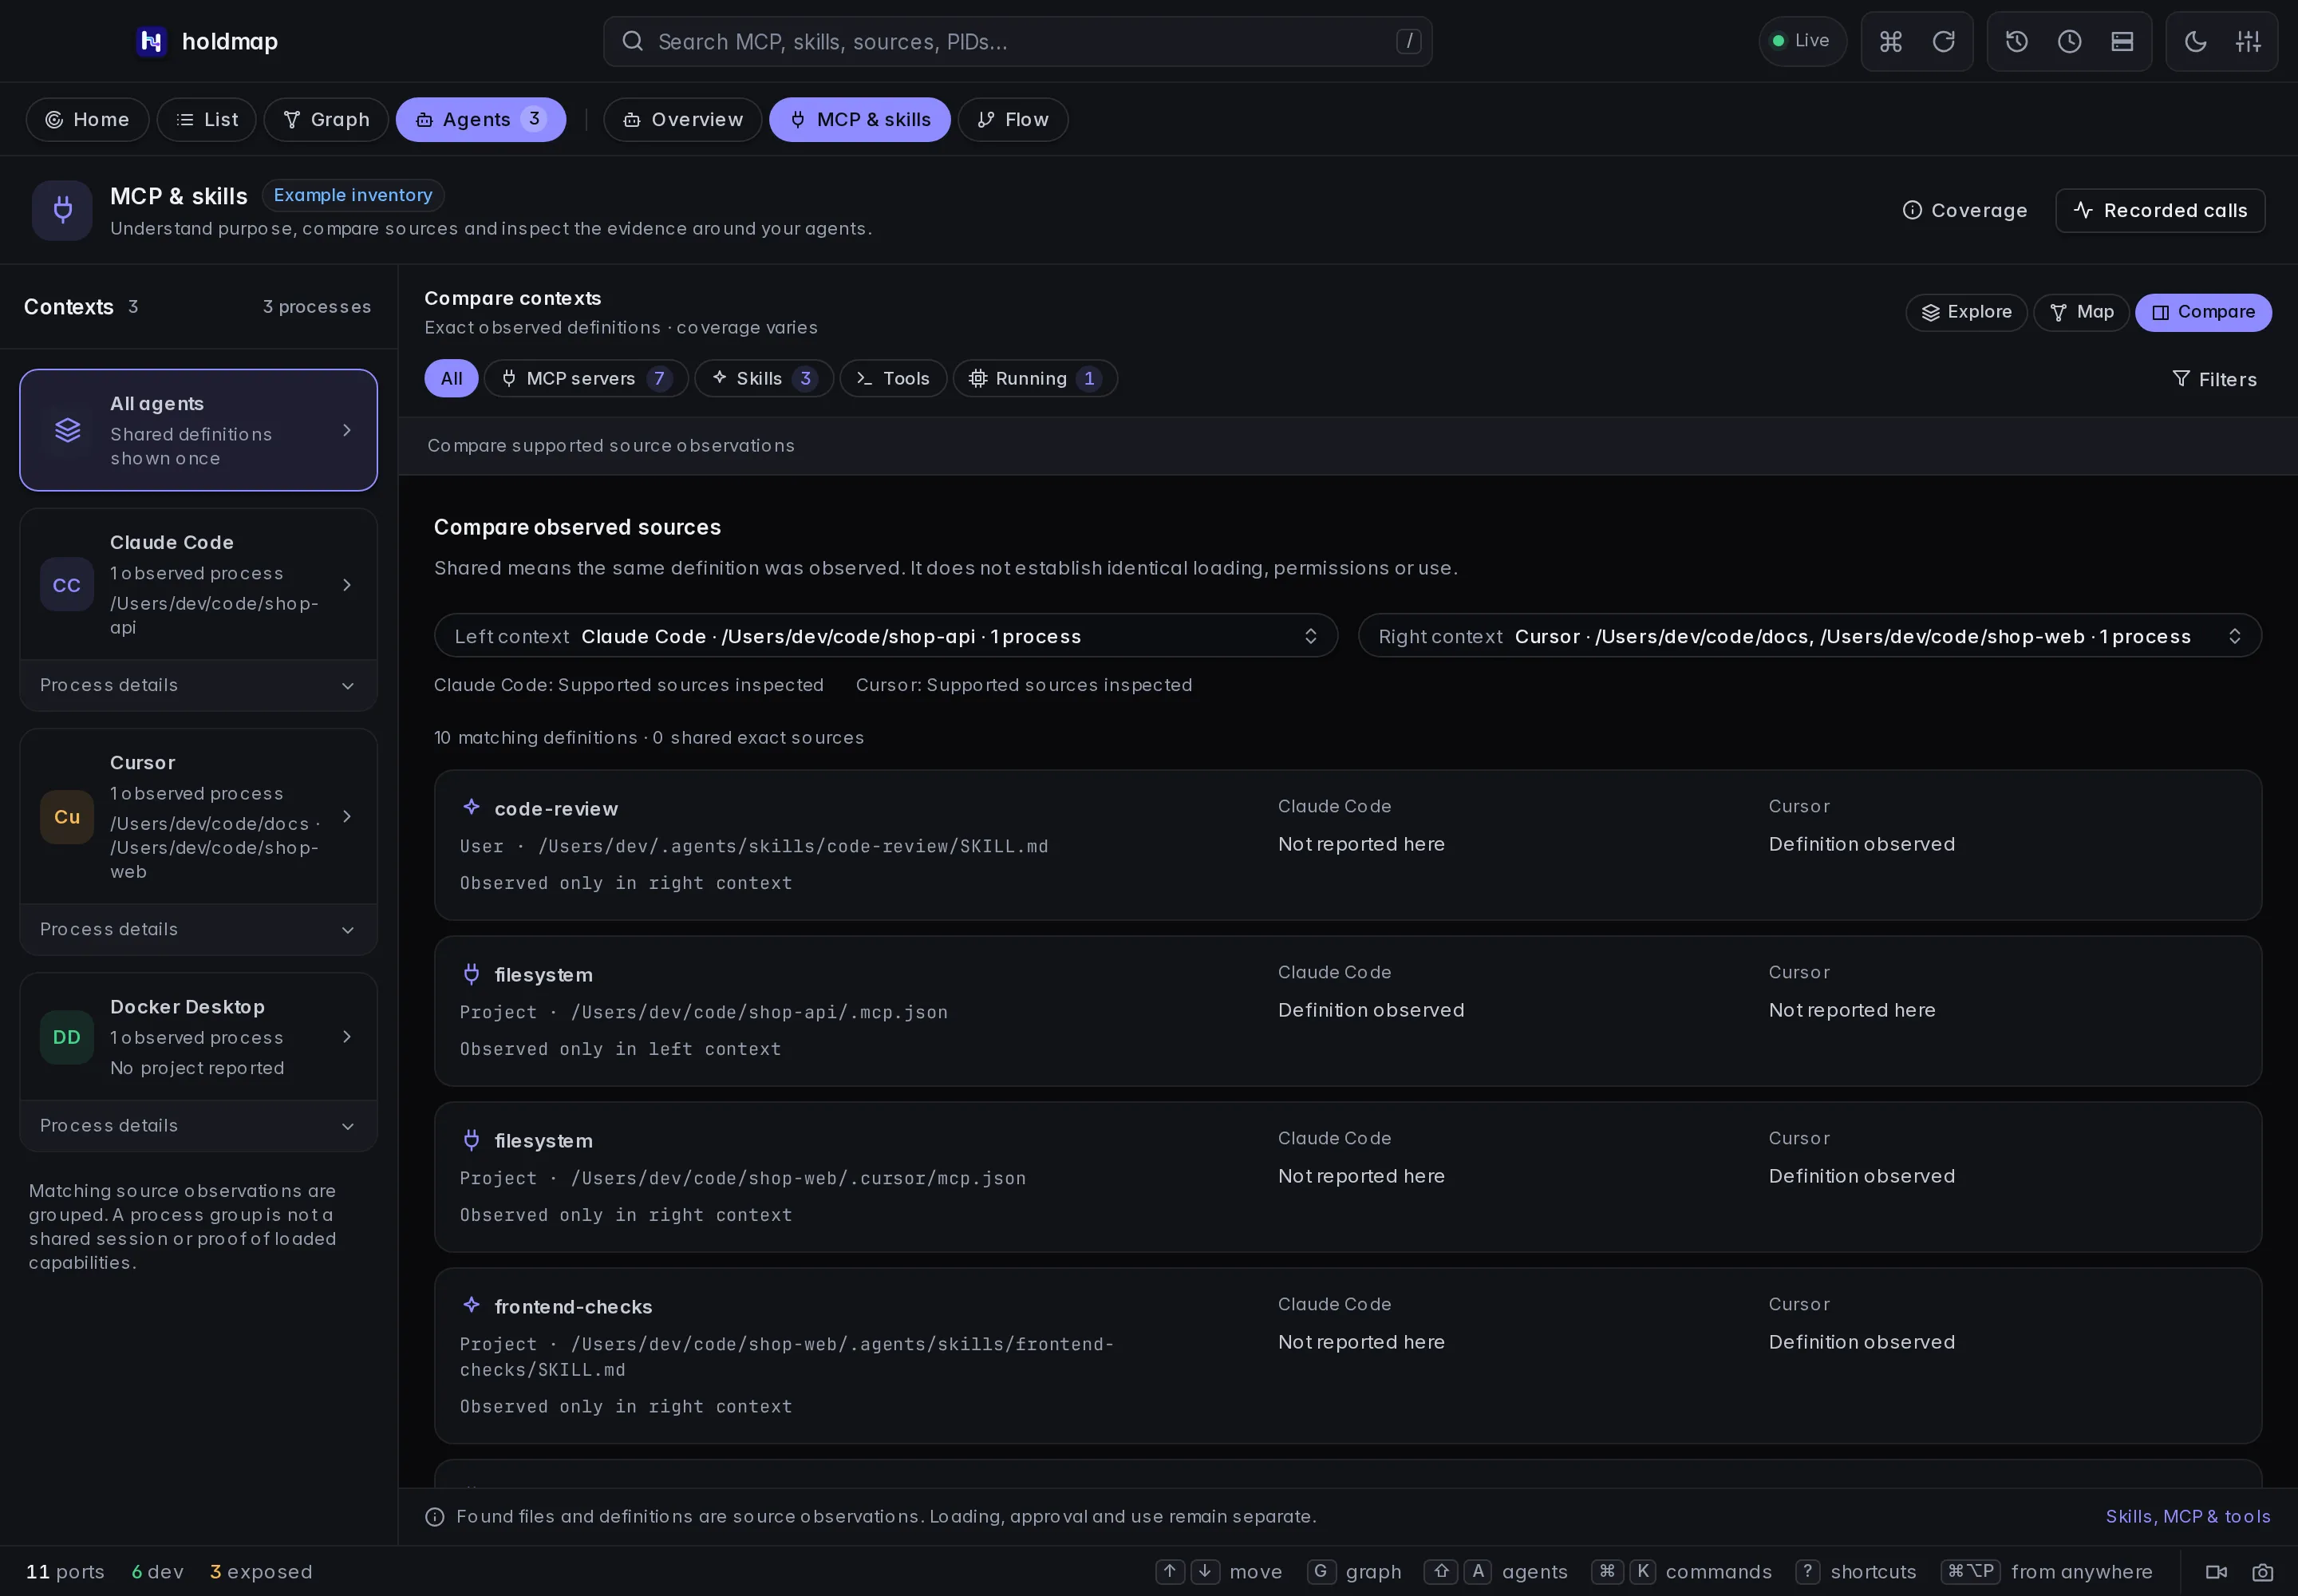
Task: Expand Process details under Cursor
Action: coord(198,929)
